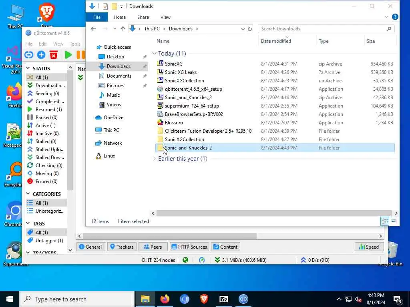Select Active (1) filter in qBittorrent
This screenshot has width=410, height=307.
click(46, 125)
